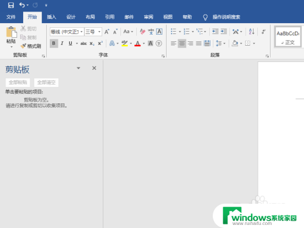The height and width of the screenshot is (228, 304).
Task: Toggle center alignment
Action: click(182, 43)
